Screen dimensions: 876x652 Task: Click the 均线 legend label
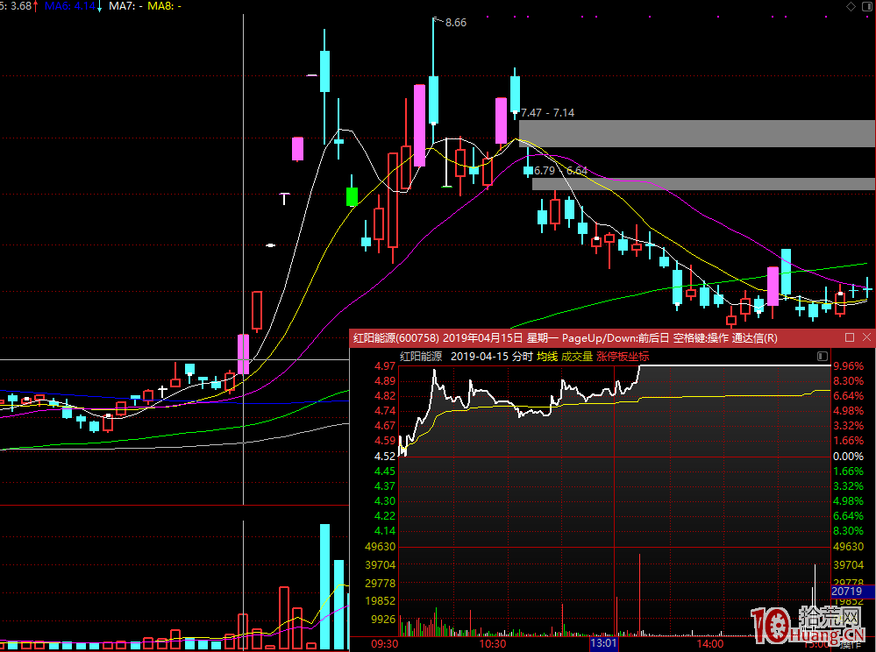coord(547,356)
